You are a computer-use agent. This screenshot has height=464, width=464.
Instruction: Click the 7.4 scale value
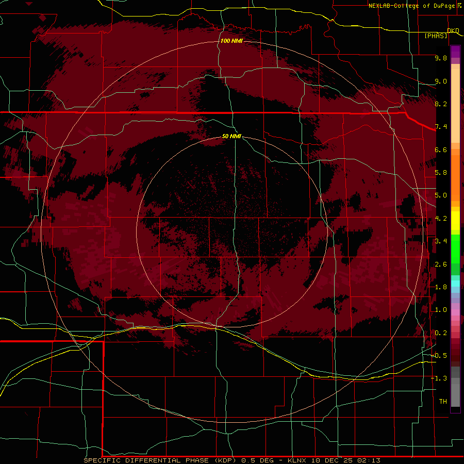[441, 127]
